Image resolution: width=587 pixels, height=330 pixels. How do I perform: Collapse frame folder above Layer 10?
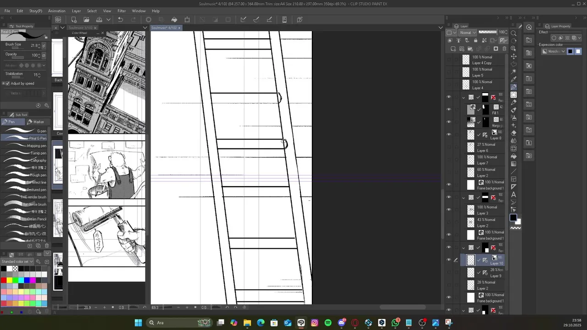point(463,247)
